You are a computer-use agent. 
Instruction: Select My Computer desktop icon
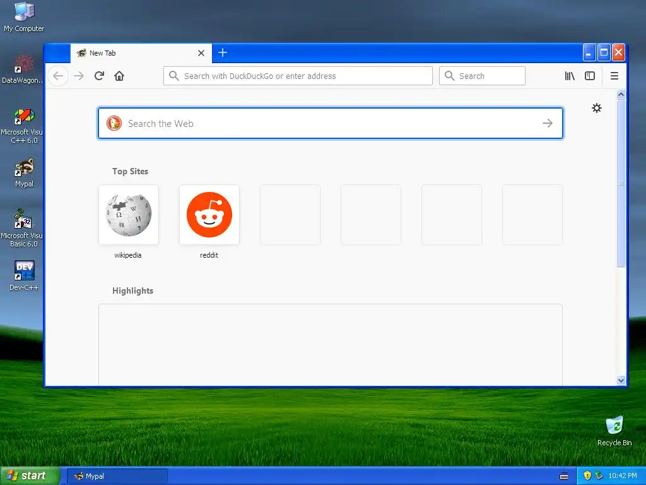coord(24,17)
